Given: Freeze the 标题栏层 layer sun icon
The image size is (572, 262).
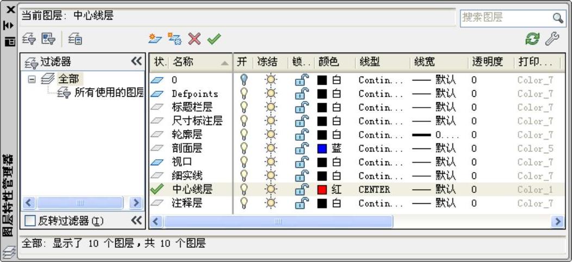Looking at the screenshot, I should [271, 108].
